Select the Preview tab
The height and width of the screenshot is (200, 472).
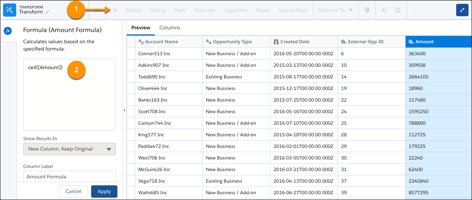141,28
